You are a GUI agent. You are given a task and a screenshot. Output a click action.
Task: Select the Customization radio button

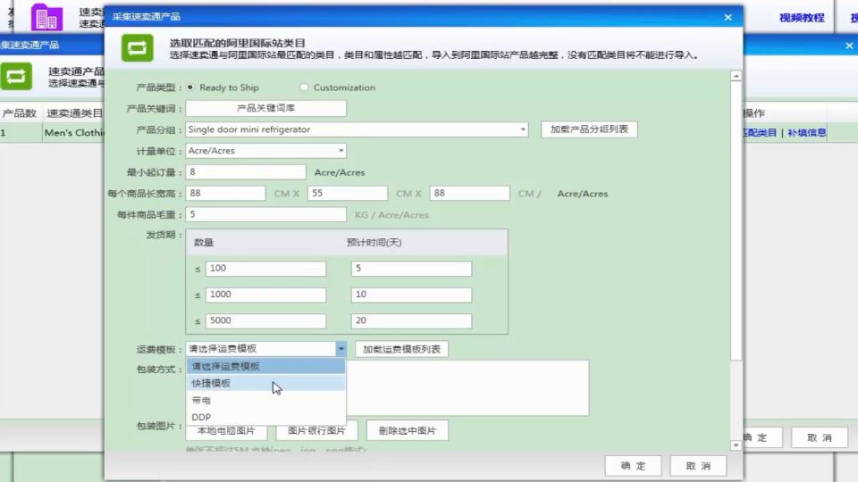click(304, 87)
